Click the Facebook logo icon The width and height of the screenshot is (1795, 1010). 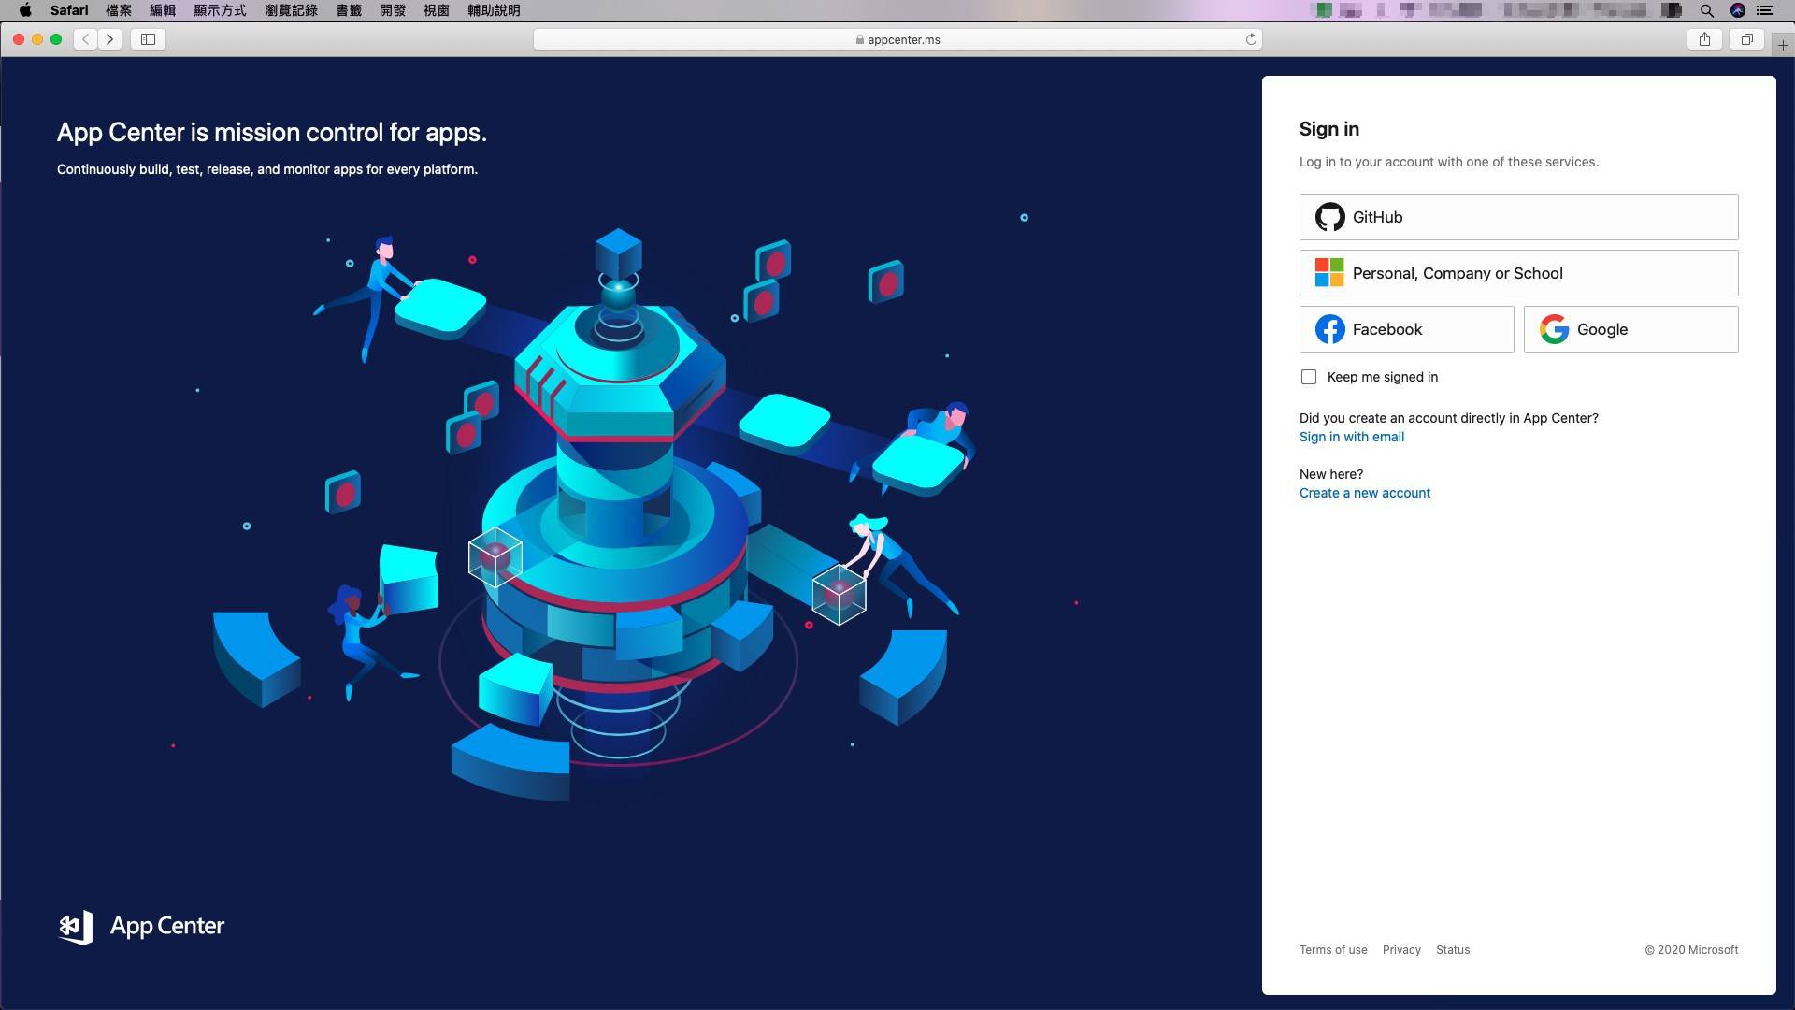(1329, 329)
